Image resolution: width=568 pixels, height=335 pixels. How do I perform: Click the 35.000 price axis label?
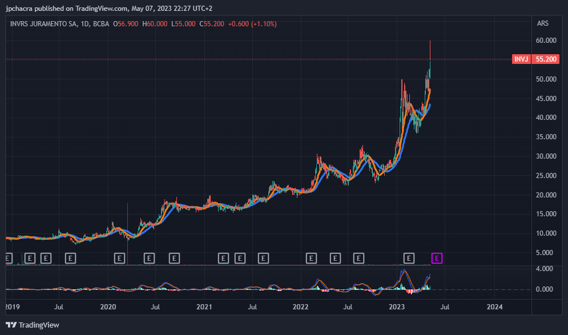[546, 137]
